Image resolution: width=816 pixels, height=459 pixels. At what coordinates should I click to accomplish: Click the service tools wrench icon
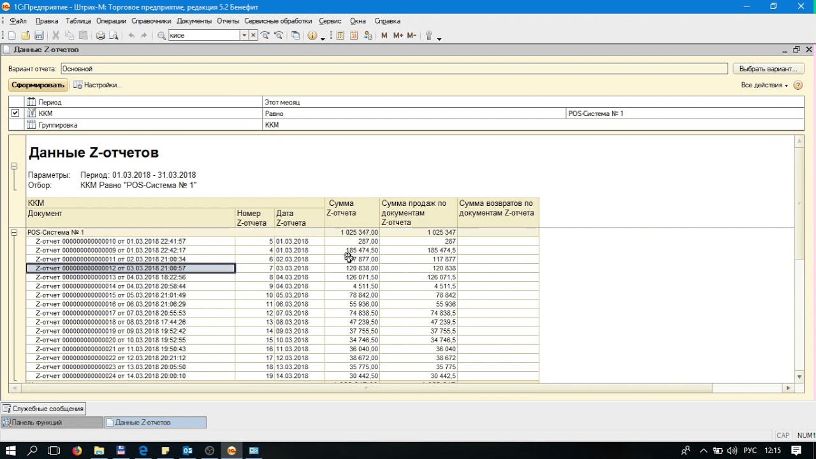point(429,36)
